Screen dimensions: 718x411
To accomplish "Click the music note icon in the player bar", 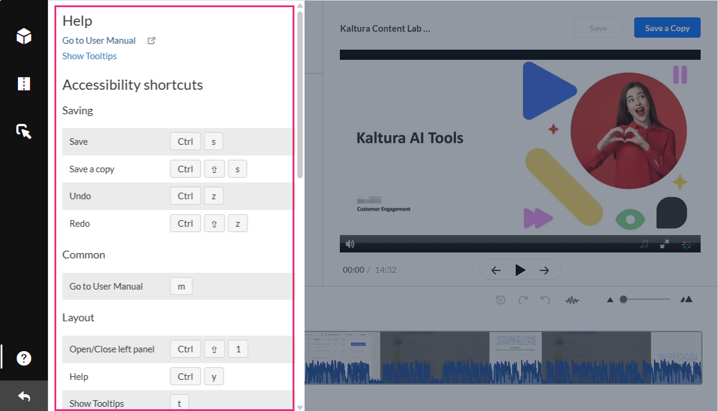I will coord(644,243).
